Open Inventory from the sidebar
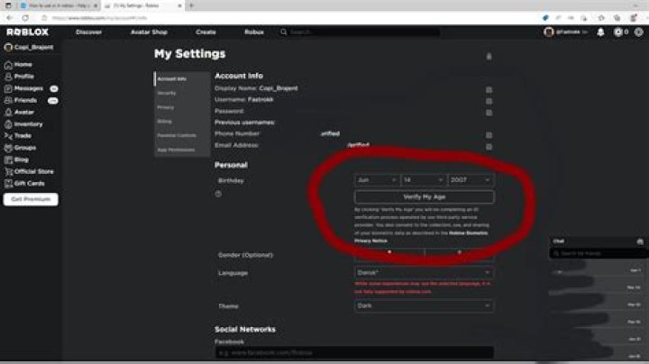The width and height of the screenshot is (649, 364). click(27, 123)
